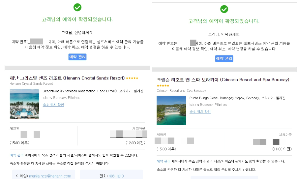Click phone number 986-1210
This screenshot has height=187, width=298.
(116, 176)
